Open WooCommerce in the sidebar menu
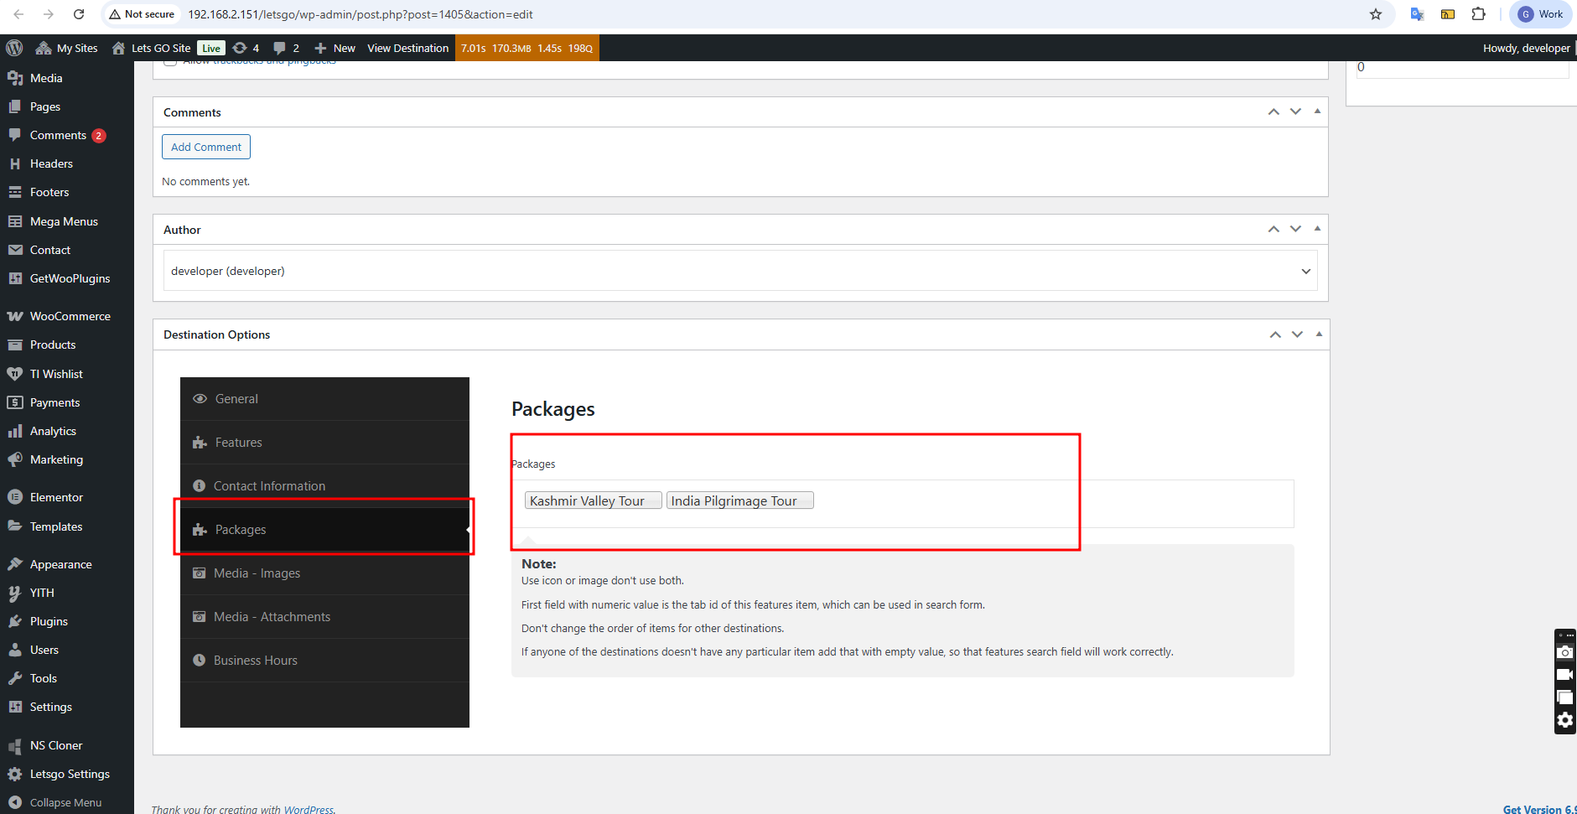This screenshot has height=814, width=1577. click(x=70, y=316)
